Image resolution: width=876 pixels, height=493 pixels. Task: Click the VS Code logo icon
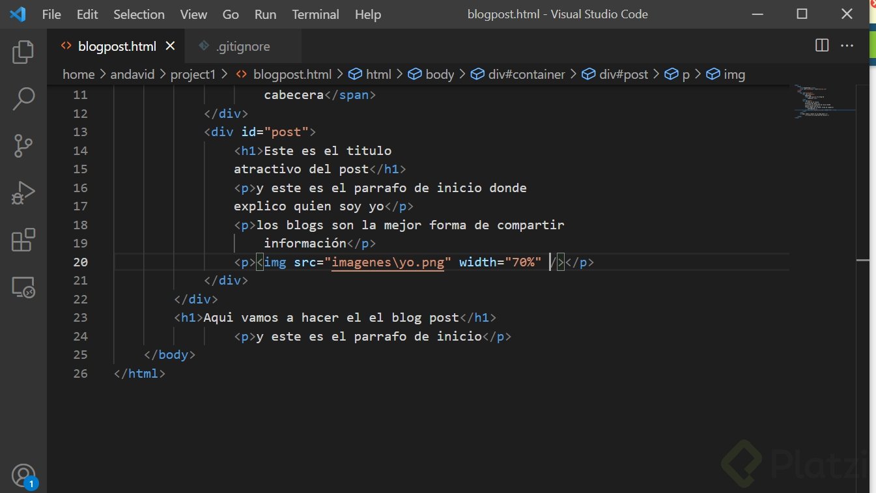coord(18,14)
